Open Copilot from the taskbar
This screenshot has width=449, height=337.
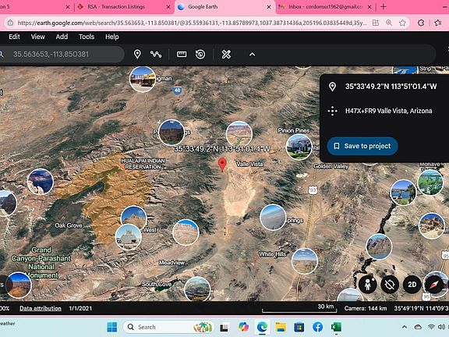pos(243,327)
